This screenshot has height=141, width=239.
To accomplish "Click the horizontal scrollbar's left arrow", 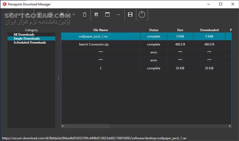I will (63, 126).
